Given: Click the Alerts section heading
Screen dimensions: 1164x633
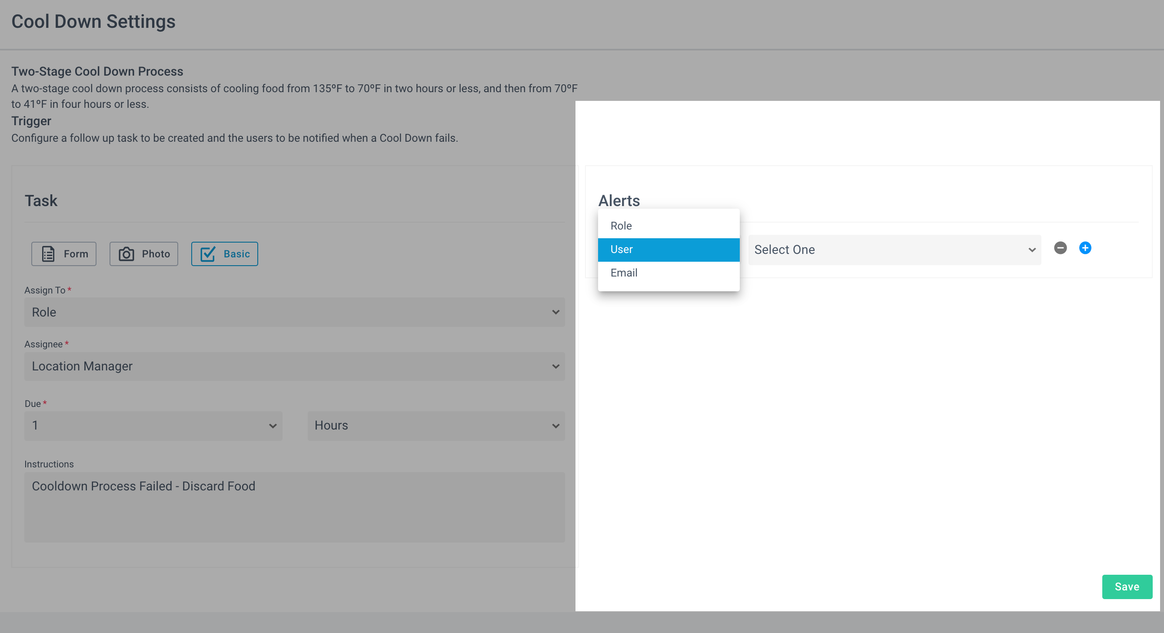Looking at the screenshot, I should click(619, 201).
